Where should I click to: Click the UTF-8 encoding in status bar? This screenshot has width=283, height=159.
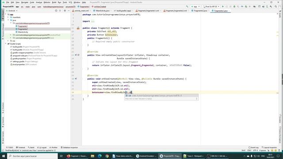point(255,150)
